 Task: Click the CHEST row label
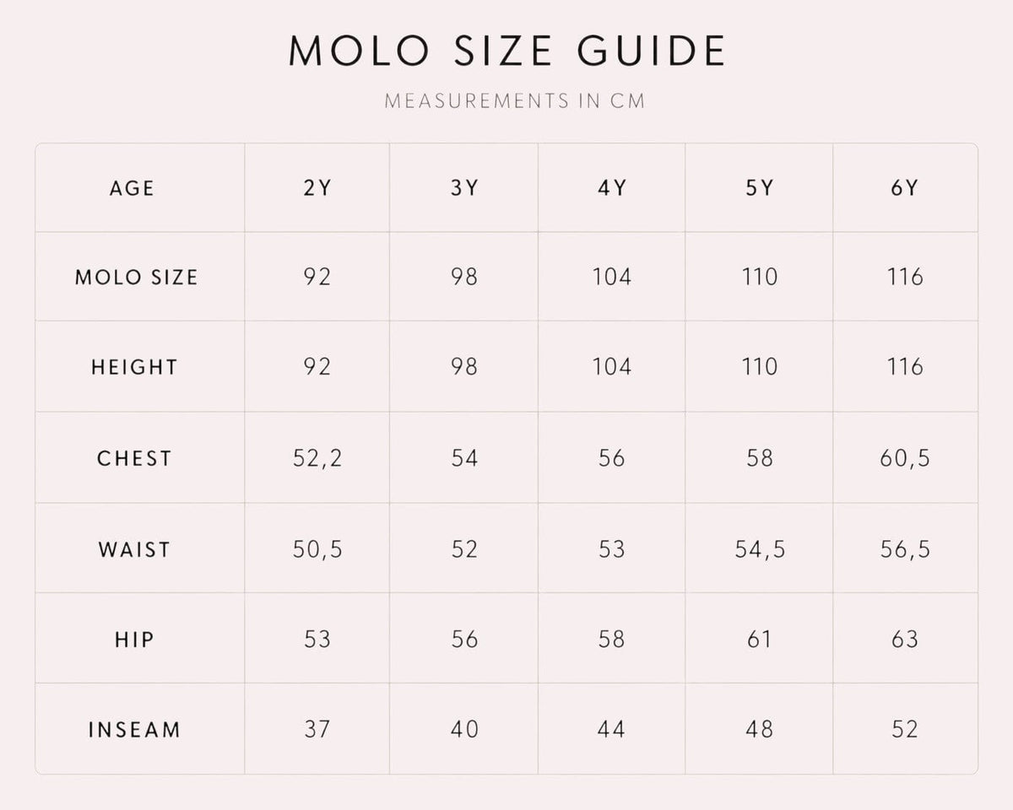pos(134,458)
